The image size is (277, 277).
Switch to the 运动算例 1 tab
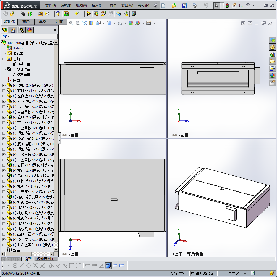point(46,259)
